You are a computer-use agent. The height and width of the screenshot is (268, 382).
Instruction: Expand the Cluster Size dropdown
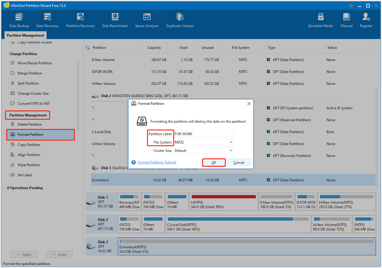[x=231, y=150]
